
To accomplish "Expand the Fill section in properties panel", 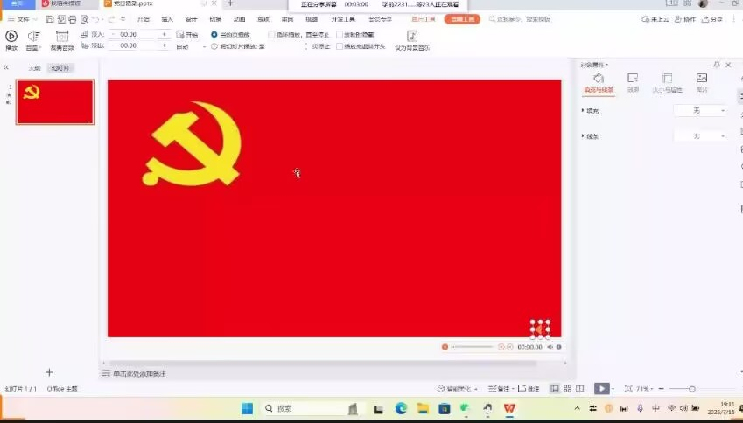I will click(584, 111).
